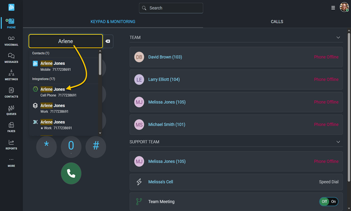Toggle the Team Meeting switch

click(328, 202)
